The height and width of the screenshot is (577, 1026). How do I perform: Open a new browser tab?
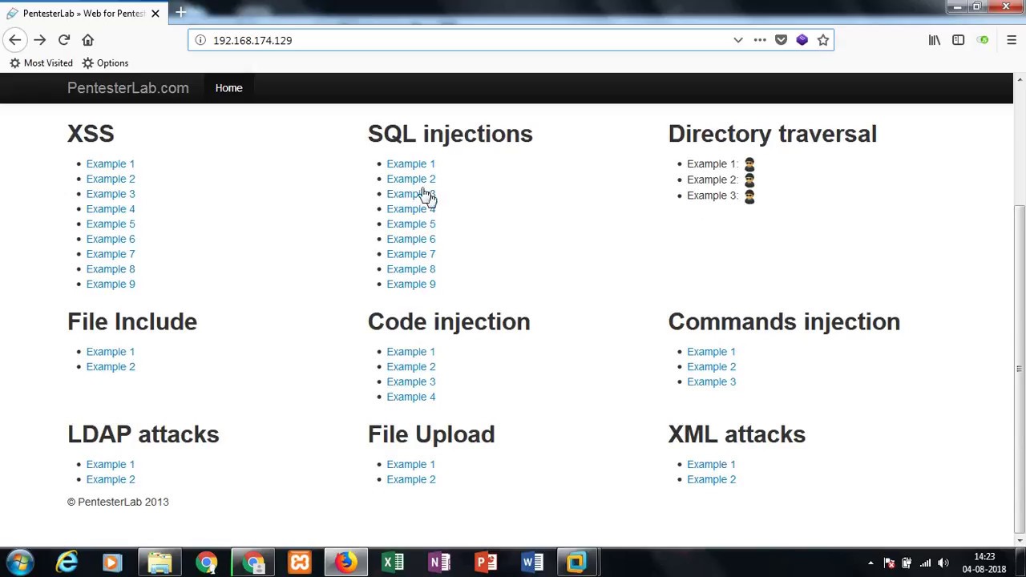[x=180, y=13]
